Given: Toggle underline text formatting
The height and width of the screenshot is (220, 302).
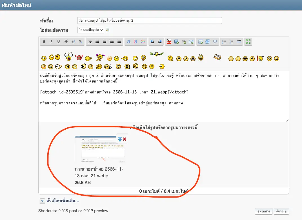Looking at the screenshot, I should [x=59, y=42].
